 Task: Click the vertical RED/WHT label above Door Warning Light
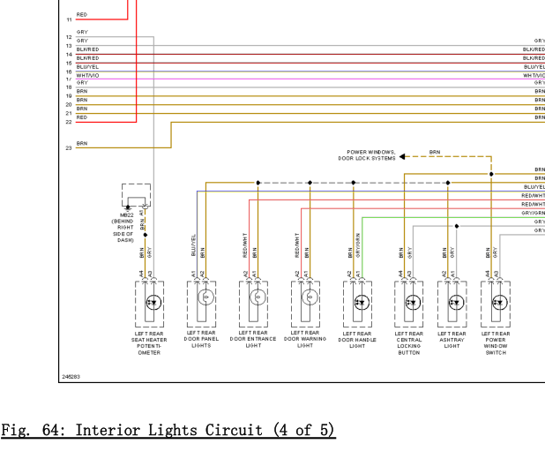(297, 245)
